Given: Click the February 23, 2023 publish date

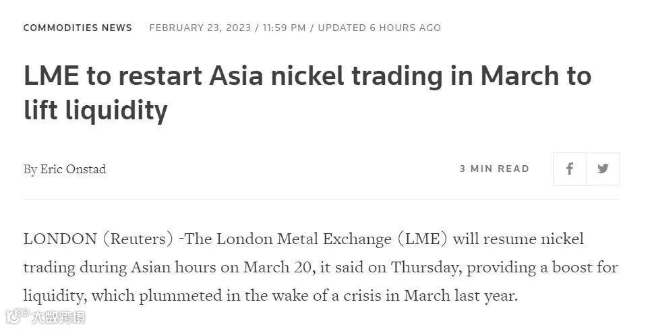Looking at the screenshot, I should (x=200, y=28).
